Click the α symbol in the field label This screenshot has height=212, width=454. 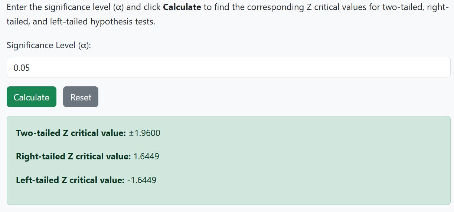[84, 45]
